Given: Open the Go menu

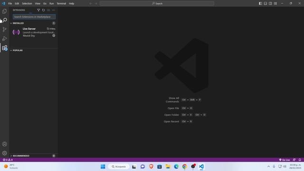Looking at the screenshot, I should [45, 3].
